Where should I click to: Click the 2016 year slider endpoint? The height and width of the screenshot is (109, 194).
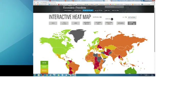(123, 17)
